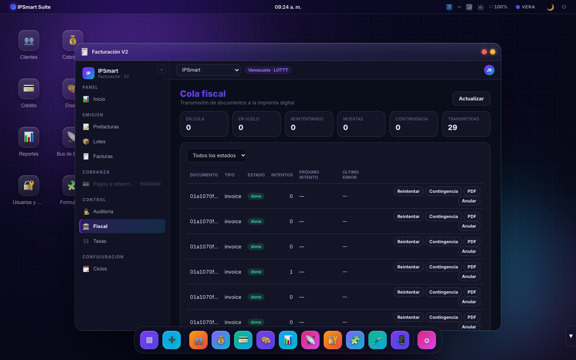Open the Reportes desktop icon
This screenshot has width=576, height=360.
click(x=29, y=142)
